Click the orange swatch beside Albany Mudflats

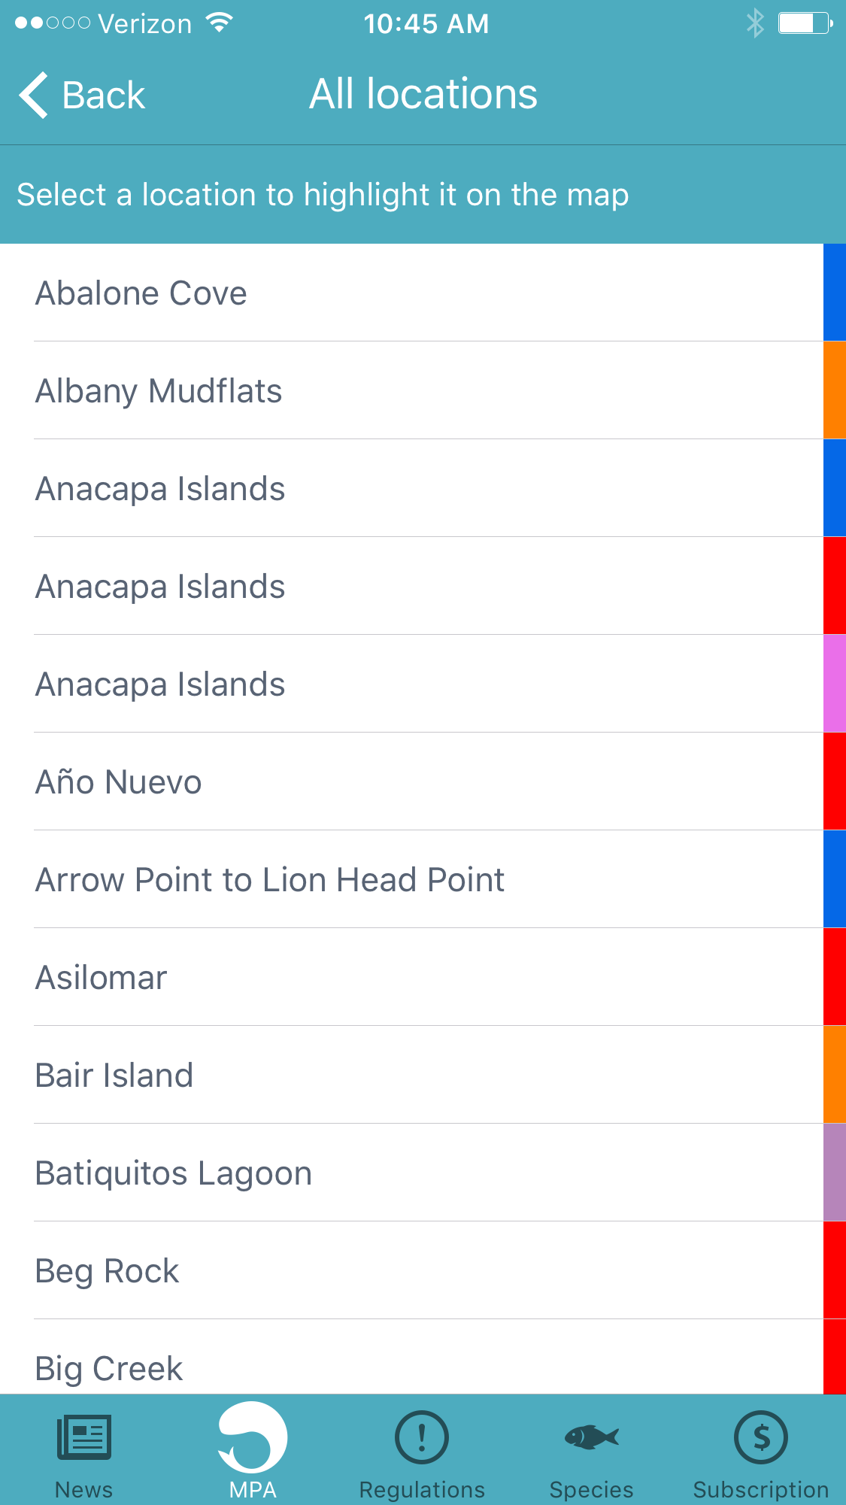(835, 390)
